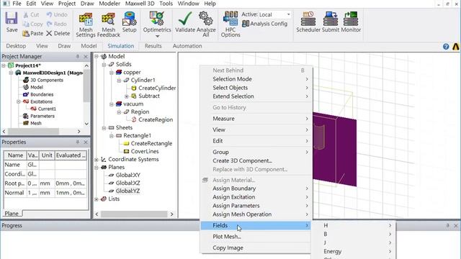Select CreateRegion operation in tree
This screenshot has height=259, width=461.
pyautogui.click(x=156, y=120)
